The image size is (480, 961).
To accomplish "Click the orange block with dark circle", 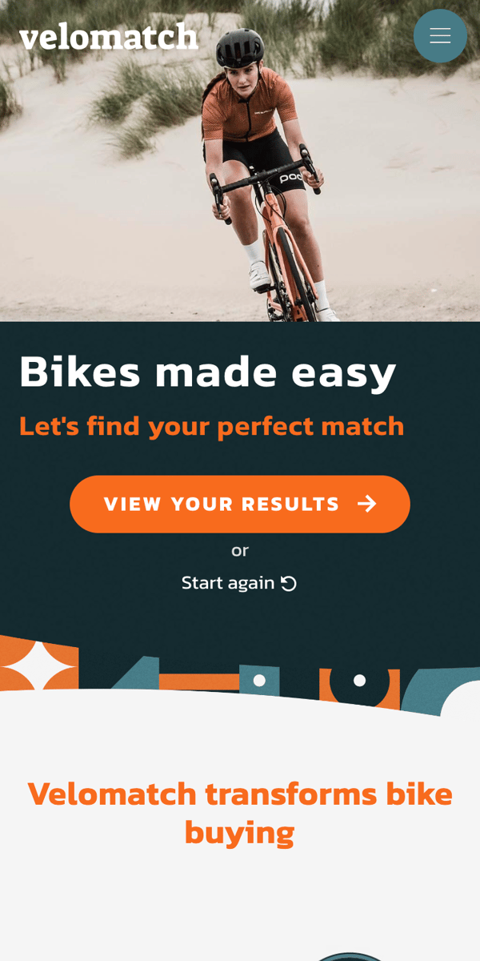I will (359, 686).
